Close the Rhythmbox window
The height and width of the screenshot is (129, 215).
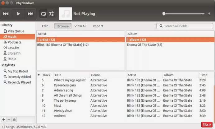(3, 3)
